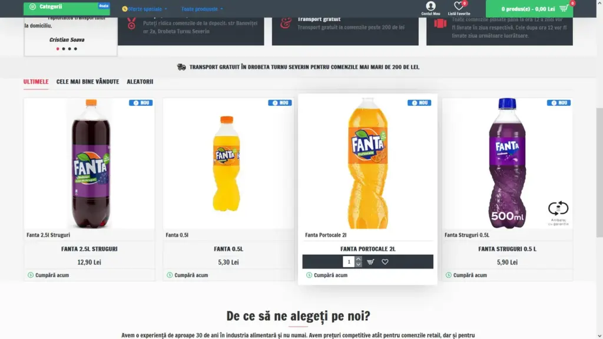Select the second testimonial carousel dot
Image resolution: width=603 pixels, height=339 pixels.
point(64,49)
